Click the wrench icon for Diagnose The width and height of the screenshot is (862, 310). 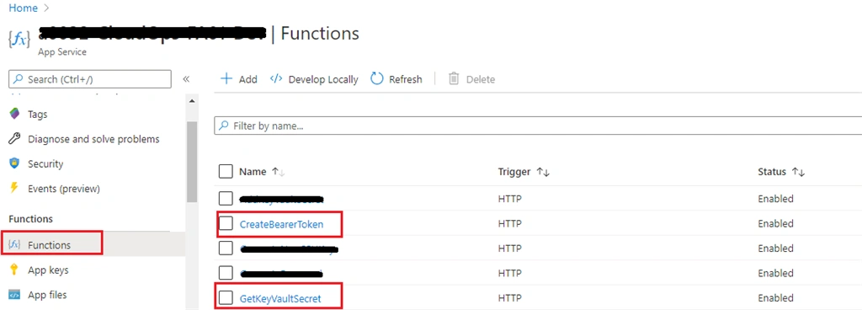[x=15, y=139]
